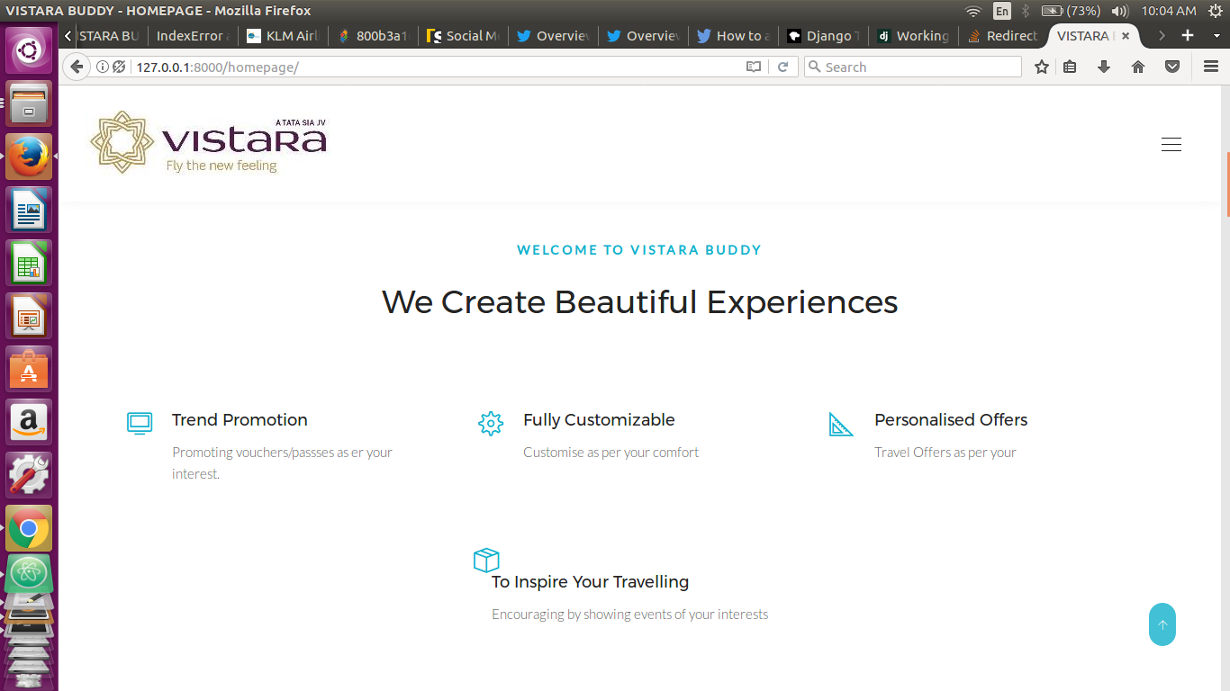
Task: Click the Firefox Search box
Action: pyautogui.click(x=913, y=67)
